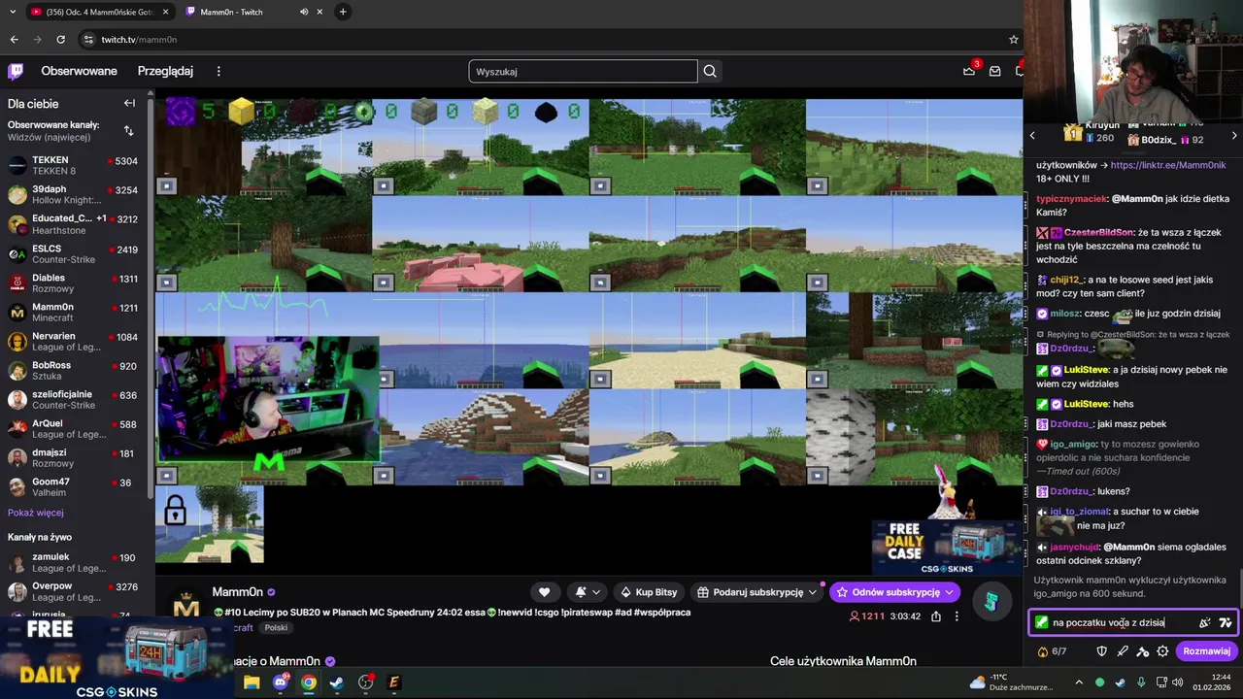Open mod actions gavel icon
Viewport: 1243px width, 699px height.
click(1143, 651)
